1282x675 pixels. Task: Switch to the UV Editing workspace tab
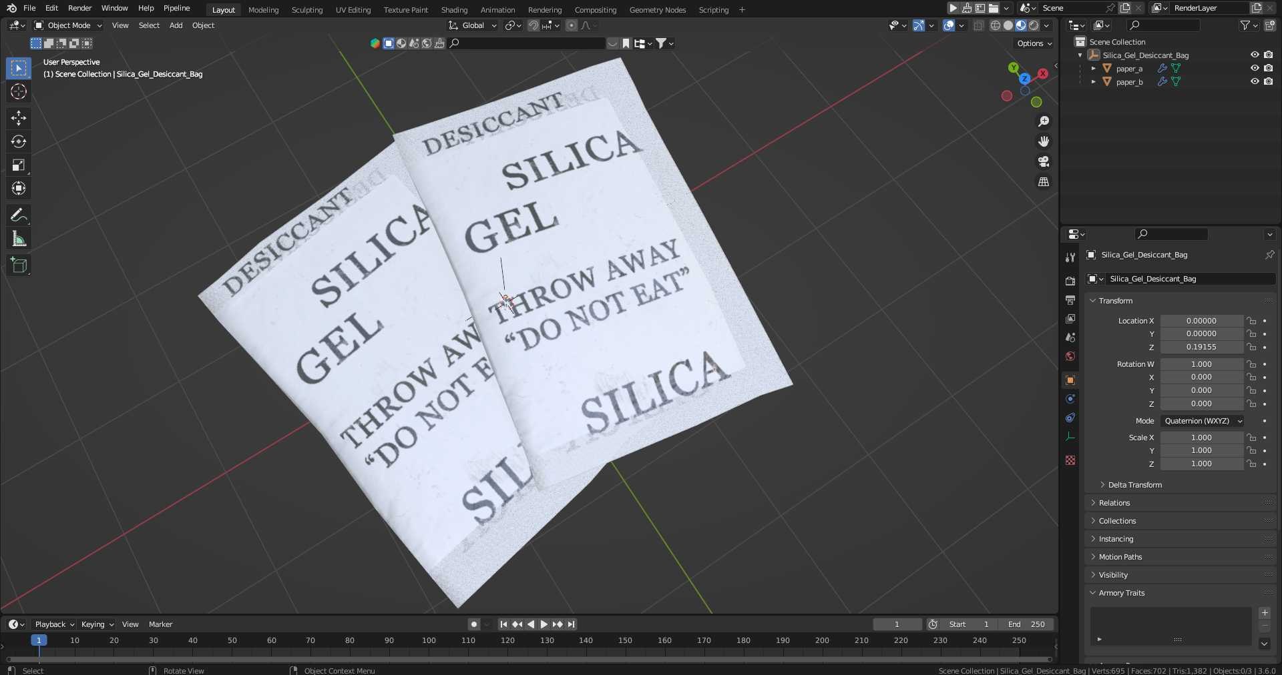(x=353, y=10)
